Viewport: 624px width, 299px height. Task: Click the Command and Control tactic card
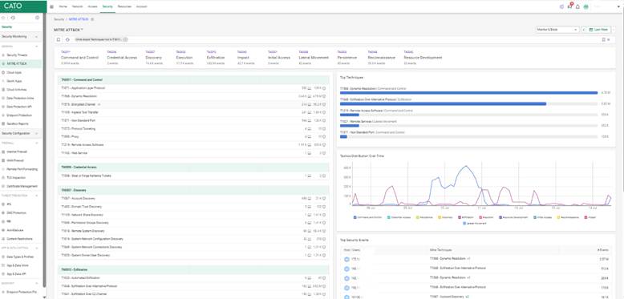coord(79,57)
